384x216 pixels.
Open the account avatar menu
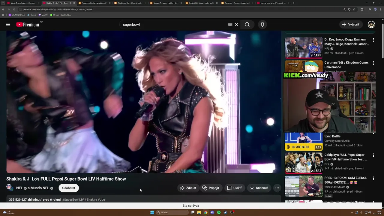(371, 25)
